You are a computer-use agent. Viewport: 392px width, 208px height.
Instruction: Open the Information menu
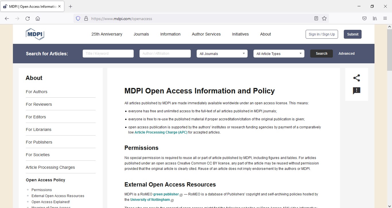click(x=170, y=34)
